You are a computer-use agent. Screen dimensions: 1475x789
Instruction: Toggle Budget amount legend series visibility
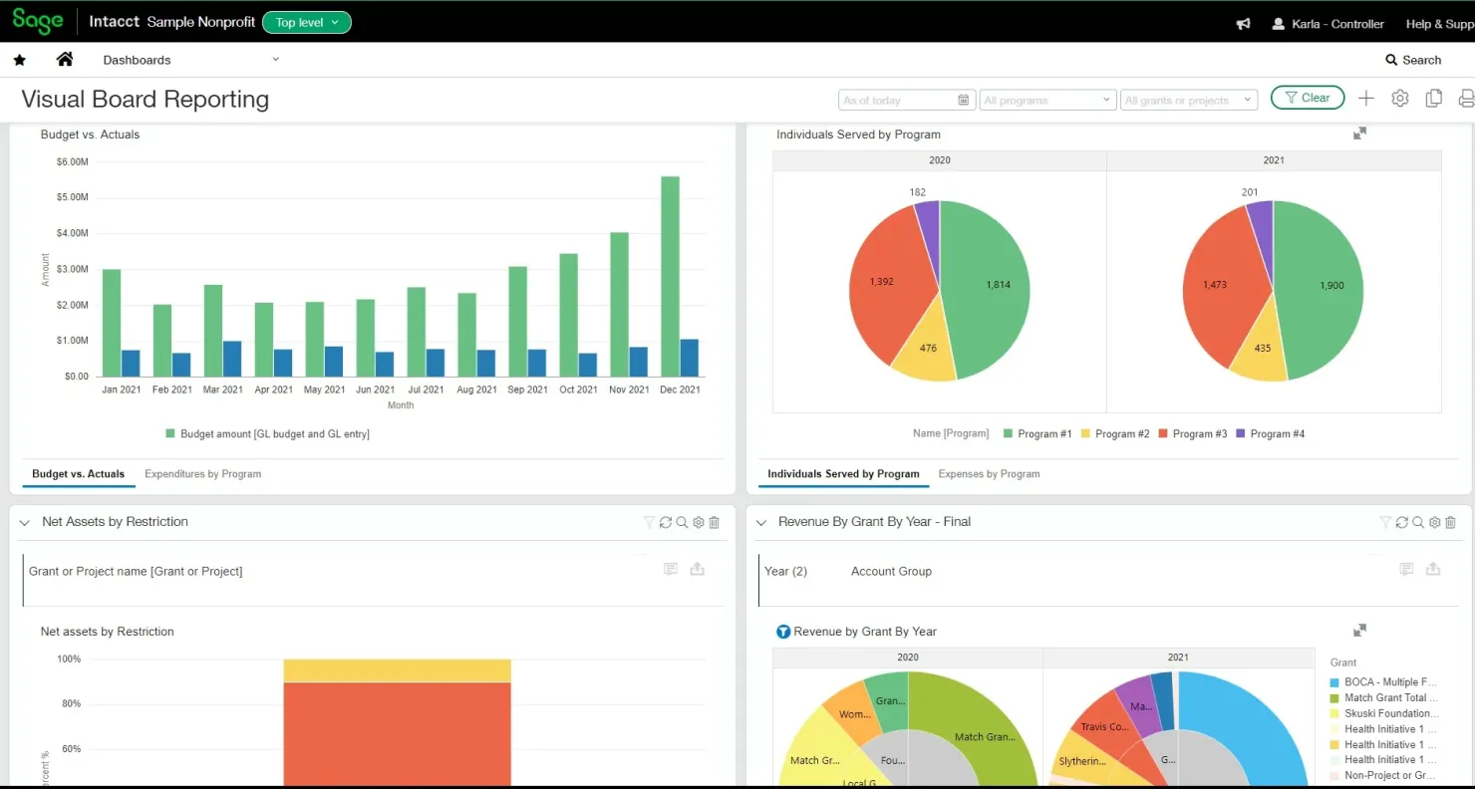(x=267, y=434)
